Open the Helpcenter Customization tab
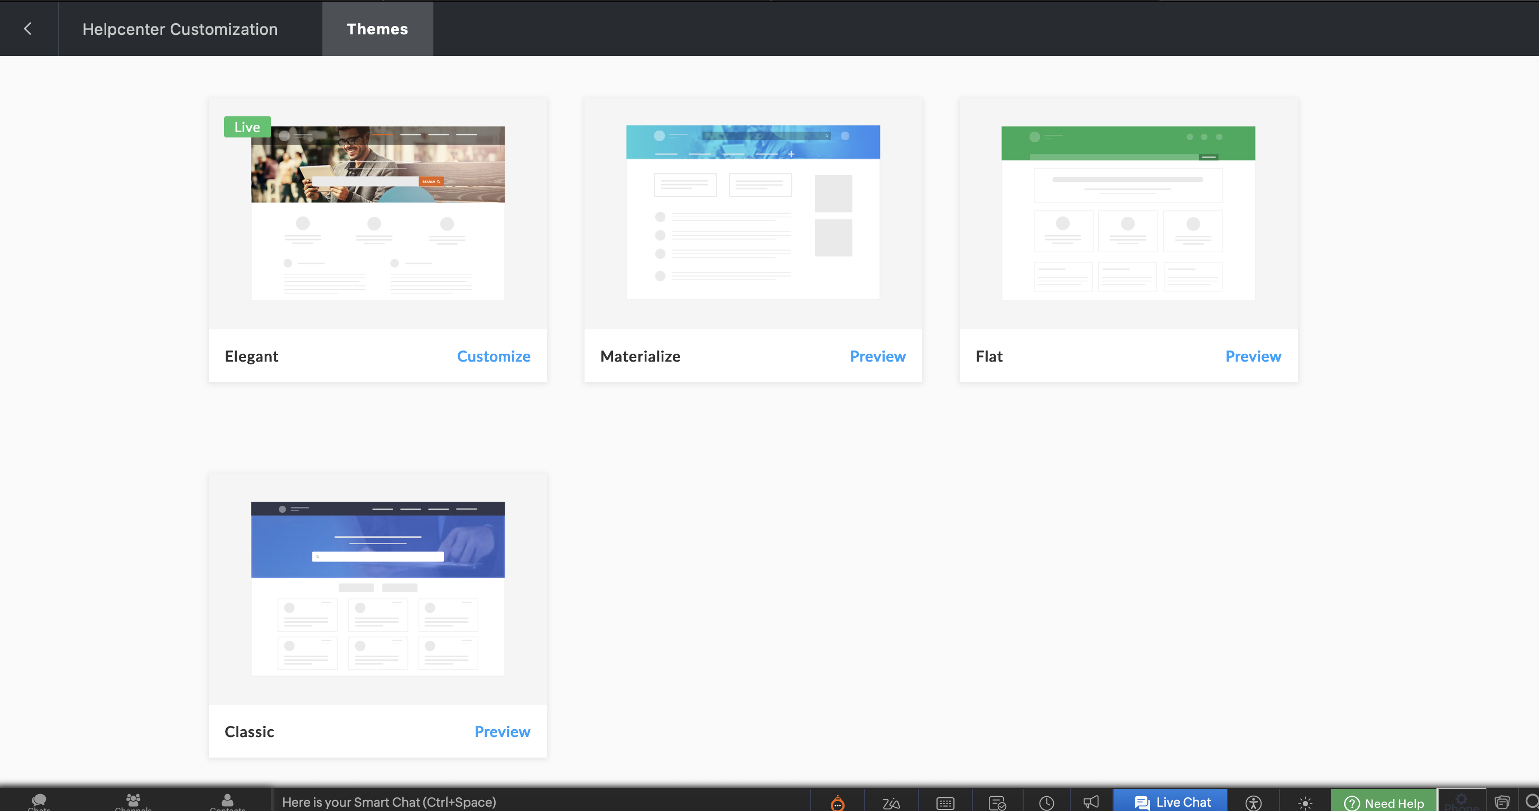 tap(180, 29)
